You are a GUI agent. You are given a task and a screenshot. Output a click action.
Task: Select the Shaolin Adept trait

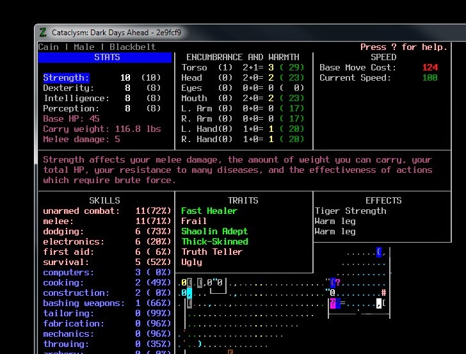click(214, 231)
